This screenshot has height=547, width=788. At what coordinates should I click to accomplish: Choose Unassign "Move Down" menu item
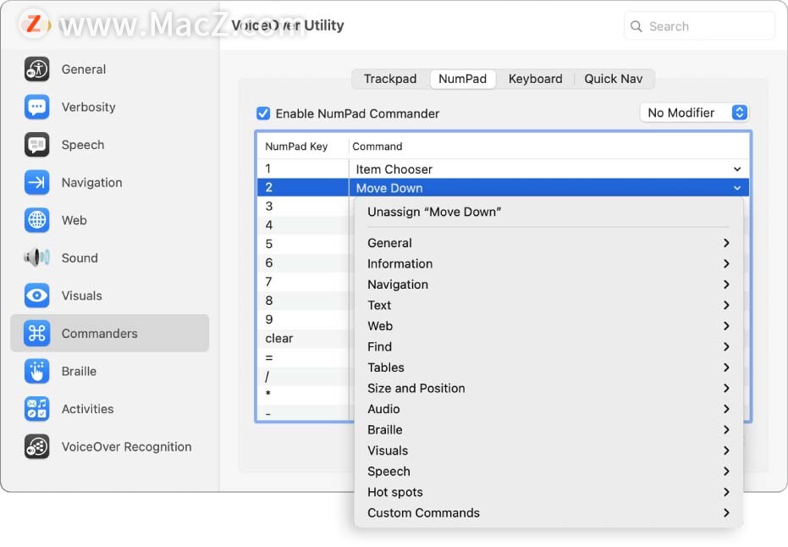[548, 213]
